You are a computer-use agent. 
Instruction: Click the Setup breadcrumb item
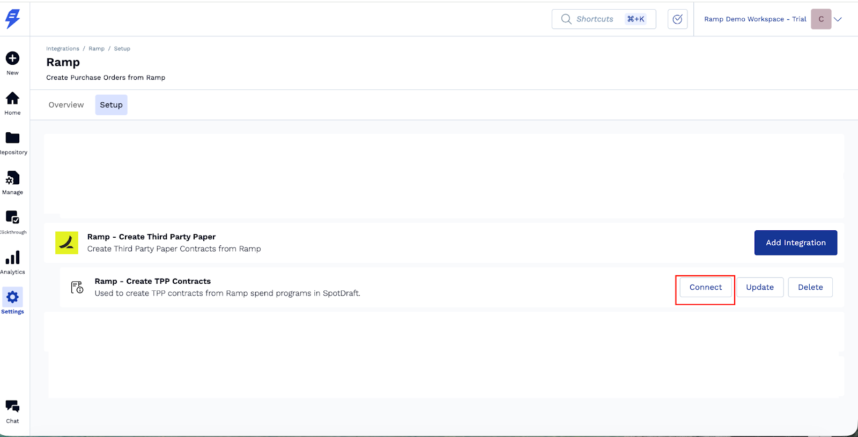tap(122, 49)
